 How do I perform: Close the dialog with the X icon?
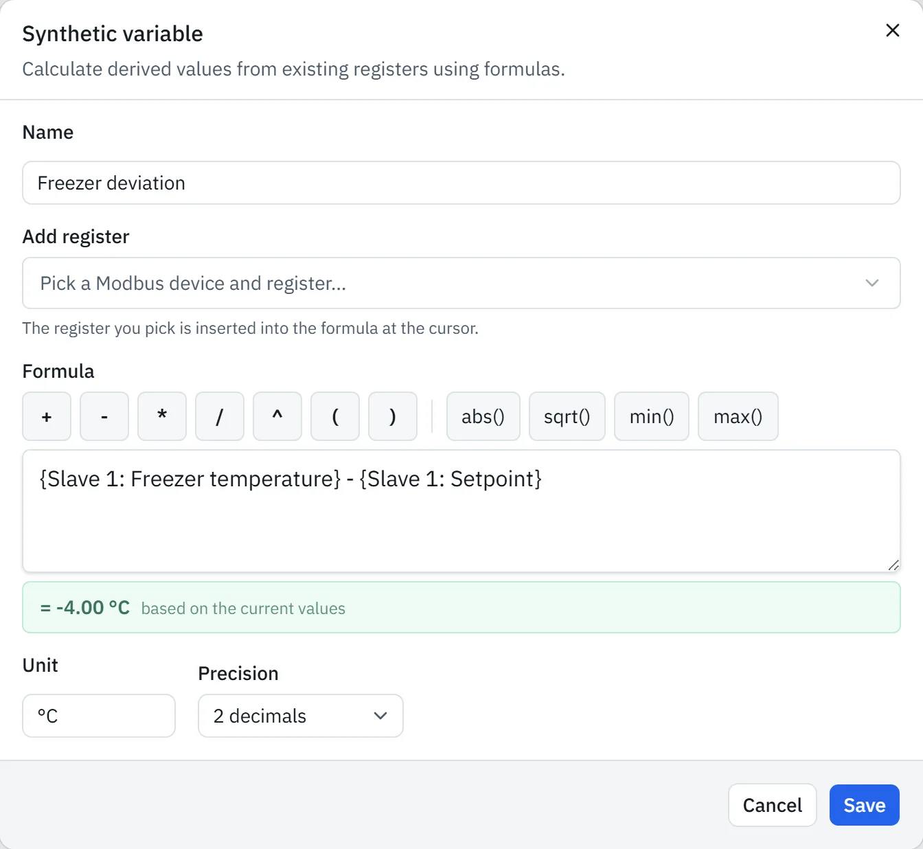893,30
